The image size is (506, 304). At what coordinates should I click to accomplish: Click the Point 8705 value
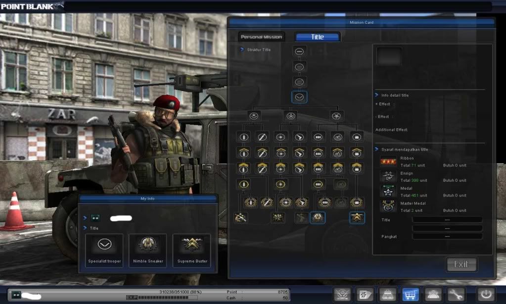tap(282, 292)
